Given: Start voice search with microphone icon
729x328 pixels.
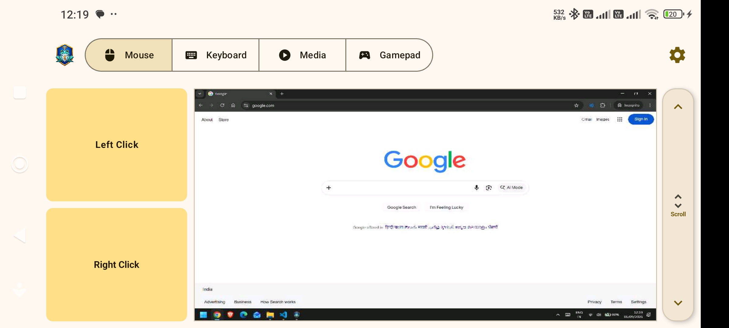Looking at the screenshot, I should pyautogui.click(x=477, y=188).
